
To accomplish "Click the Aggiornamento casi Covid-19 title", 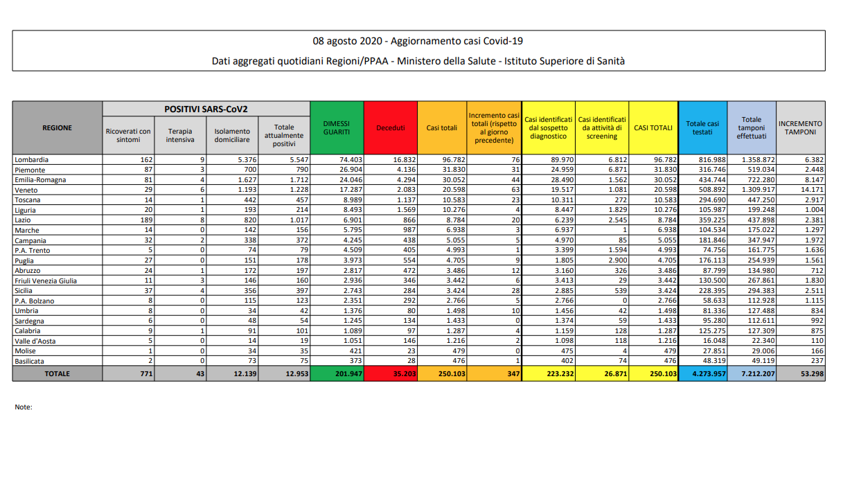I will coord(418,42).
